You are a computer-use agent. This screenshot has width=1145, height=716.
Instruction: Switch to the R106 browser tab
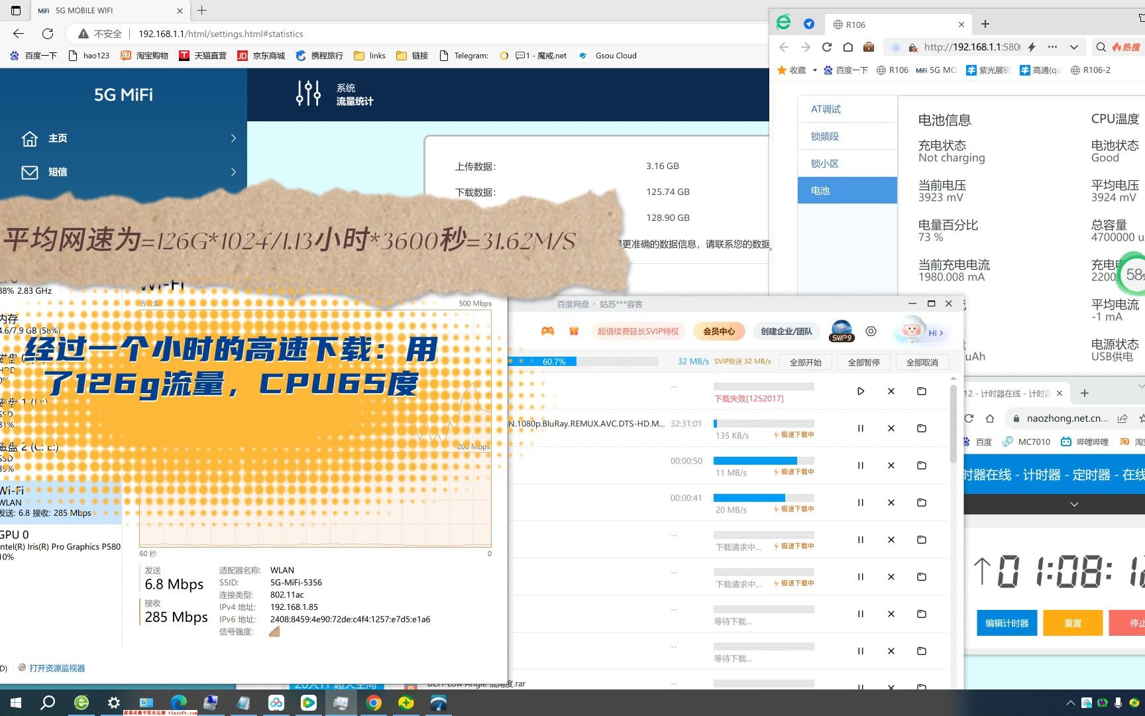pyautogui.click(x=855, y=25)
